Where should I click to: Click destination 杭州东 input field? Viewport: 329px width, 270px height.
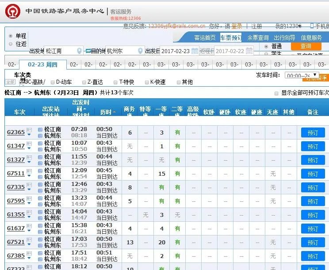(x=125, y=51)
